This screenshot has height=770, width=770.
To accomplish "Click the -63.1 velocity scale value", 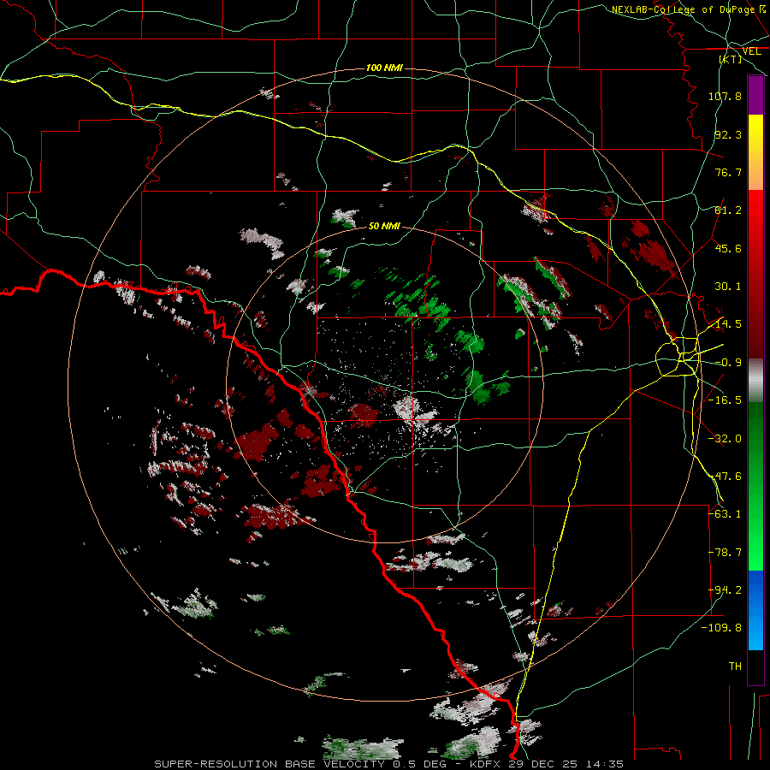I will coord(725,514).
